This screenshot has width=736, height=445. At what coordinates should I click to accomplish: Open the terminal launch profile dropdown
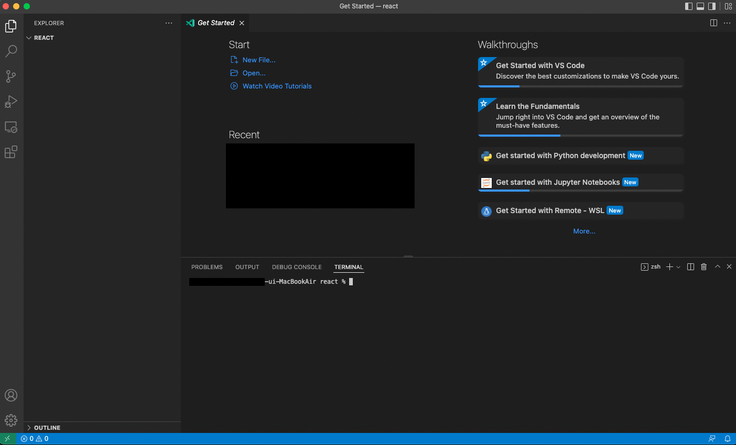pos(678,267)
